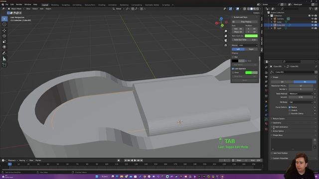
Task: Switch to the Shading workspace tab
Action: coord(102,5)
